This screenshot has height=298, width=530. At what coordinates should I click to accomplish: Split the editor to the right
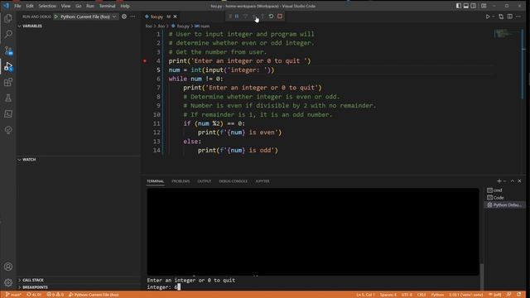510,17
